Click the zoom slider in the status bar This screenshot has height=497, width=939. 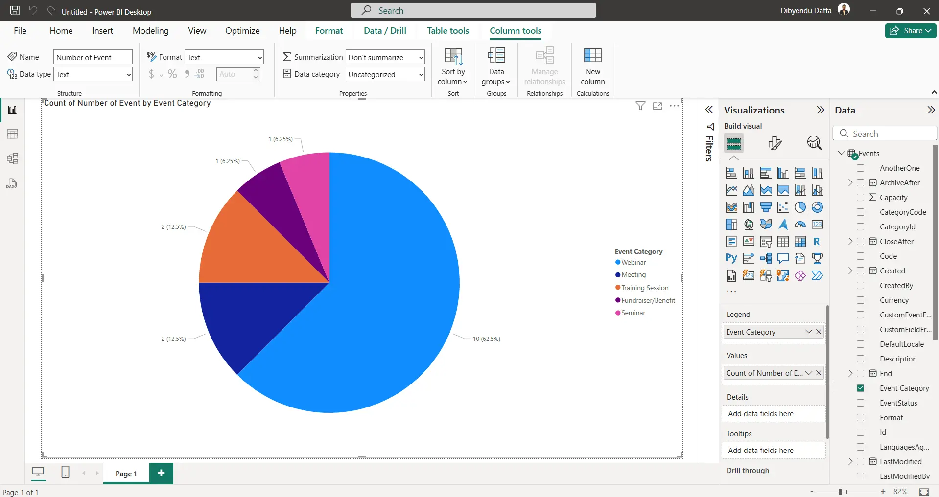(840, 492)
